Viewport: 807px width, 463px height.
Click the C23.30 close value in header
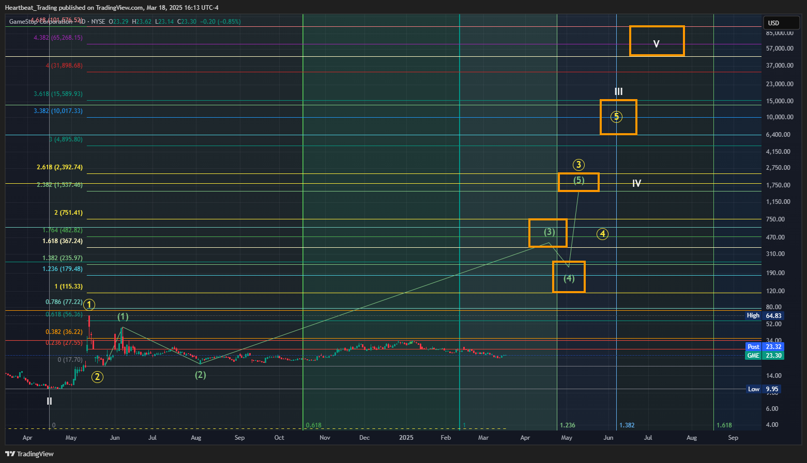click(187, 22)
